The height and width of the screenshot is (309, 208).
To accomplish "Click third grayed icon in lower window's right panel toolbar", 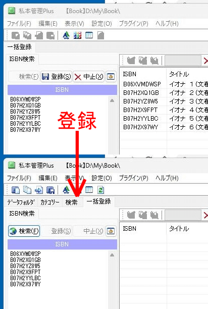I will pyautogui.click(x=154, y=215).
